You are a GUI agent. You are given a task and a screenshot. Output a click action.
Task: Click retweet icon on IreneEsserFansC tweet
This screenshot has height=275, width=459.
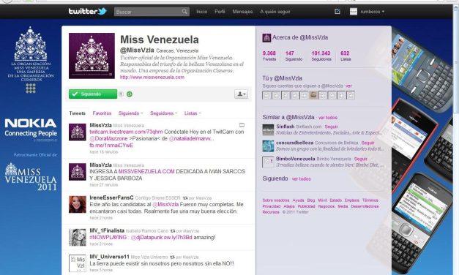[185, 198]
